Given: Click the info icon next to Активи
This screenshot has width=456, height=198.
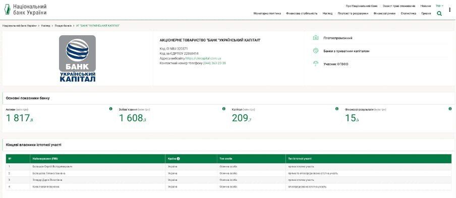Looking at the screenshot, I should pos(111,109).
